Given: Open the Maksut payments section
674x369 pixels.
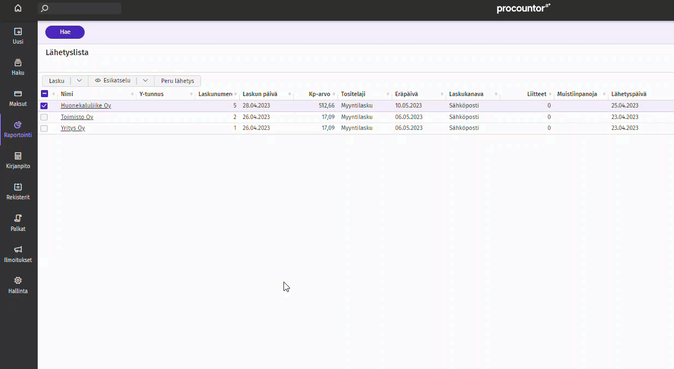Looking at the screenshot, I should tap(18, 98).
